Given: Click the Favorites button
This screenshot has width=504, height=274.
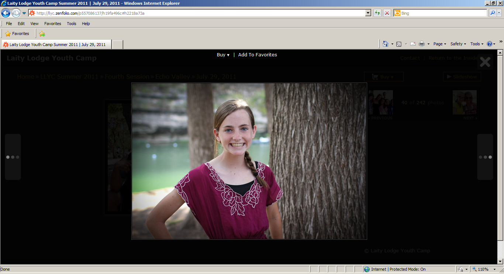Looking at the screenshot, I should [17, 34].
